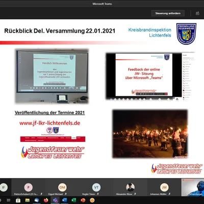
Task: Open Task View on the taskbar
Action: [x=9, y=200]
